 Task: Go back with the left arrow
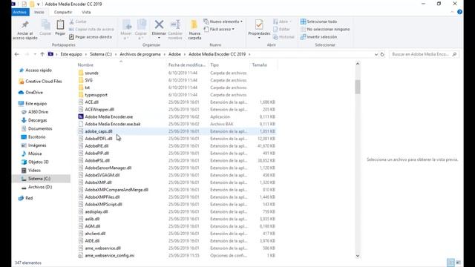point(17,54)
